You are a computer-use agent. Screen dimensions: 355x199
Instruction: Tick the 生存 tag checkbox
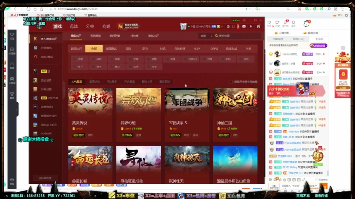[130, 59]
